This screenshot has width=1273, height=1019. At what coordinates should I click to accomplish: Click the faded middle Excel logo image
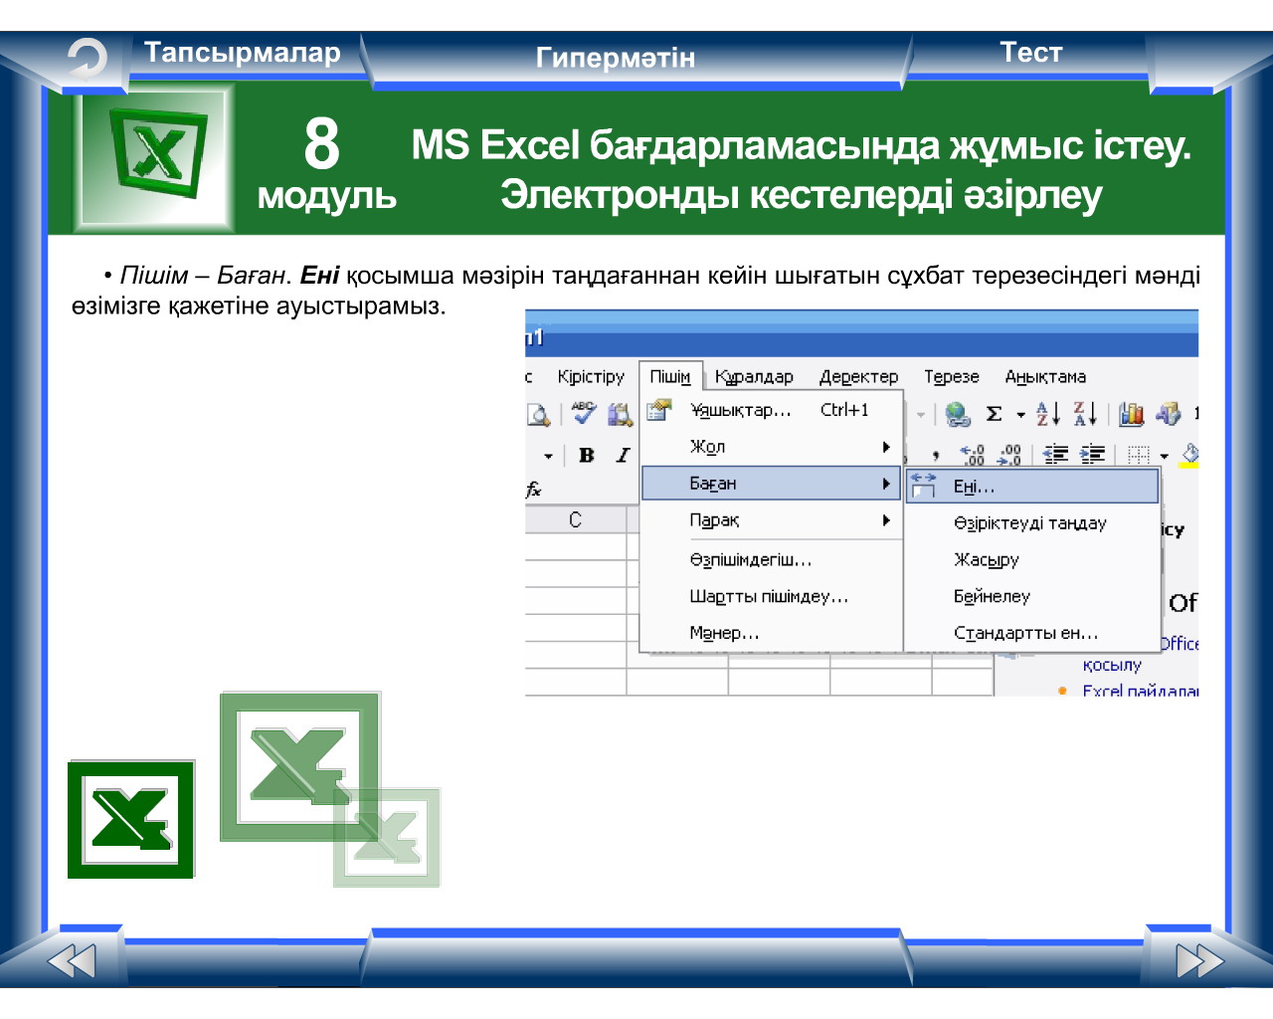[299, 766]
